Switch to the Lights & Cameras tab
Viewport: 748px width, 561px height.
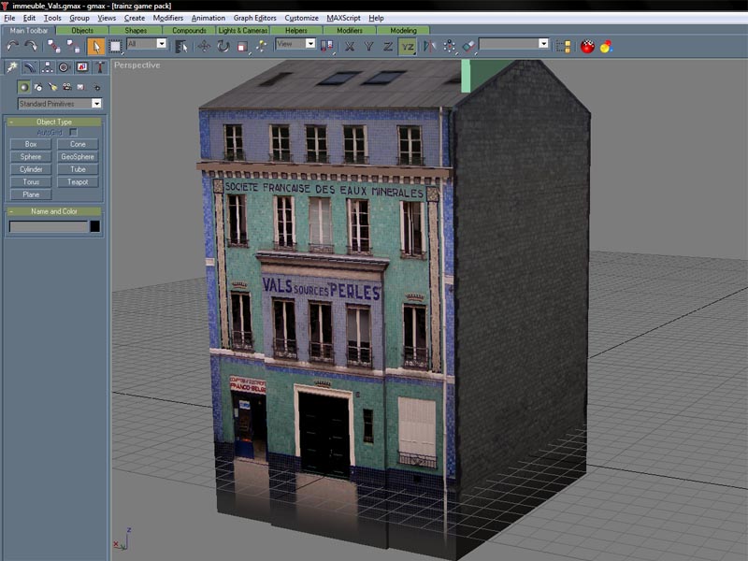[243, 30]
